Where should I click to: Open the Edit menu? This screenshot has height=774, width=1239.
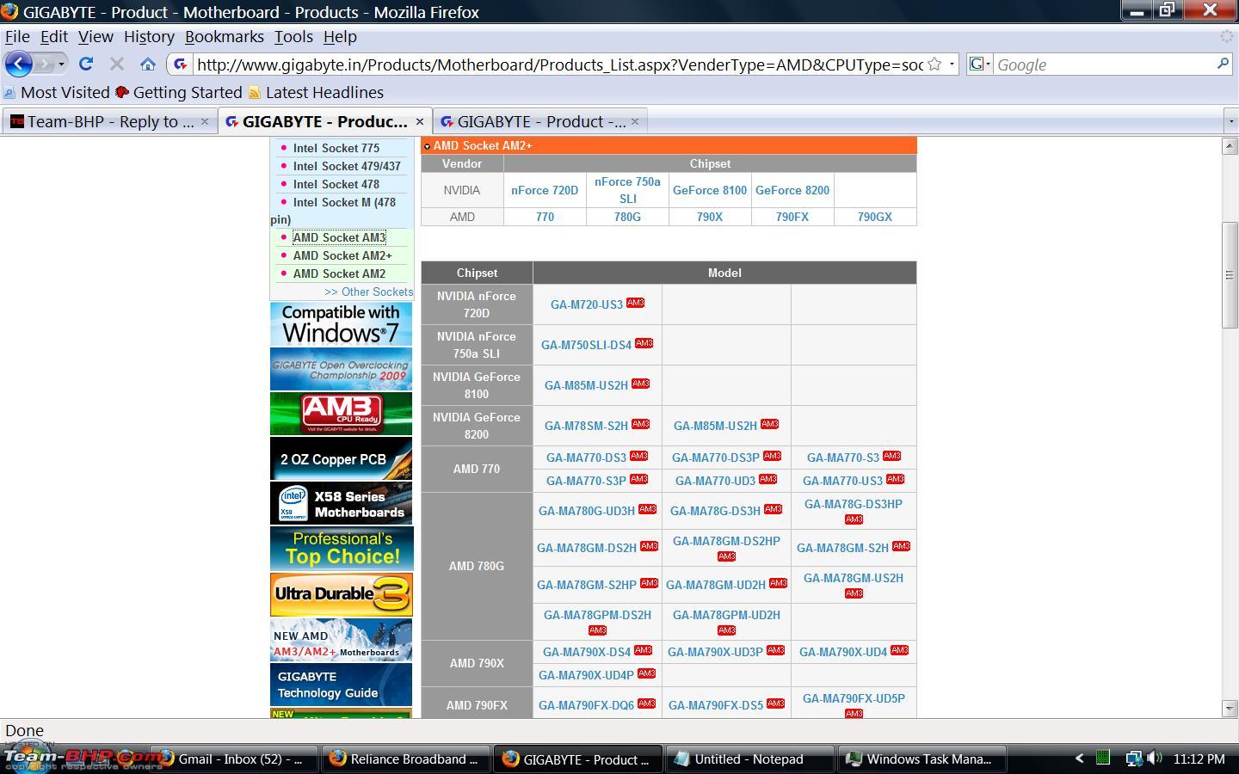(x=53, y=37)
